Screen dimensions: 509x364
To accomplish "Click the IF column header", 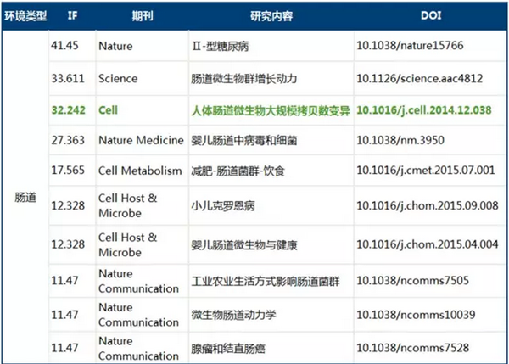I will click(x=71, y=15).
